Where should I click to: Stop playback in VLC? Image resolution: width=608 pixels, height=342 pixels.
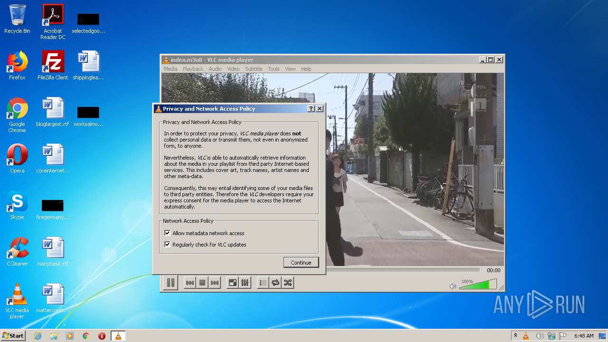[x=202, y=283]
